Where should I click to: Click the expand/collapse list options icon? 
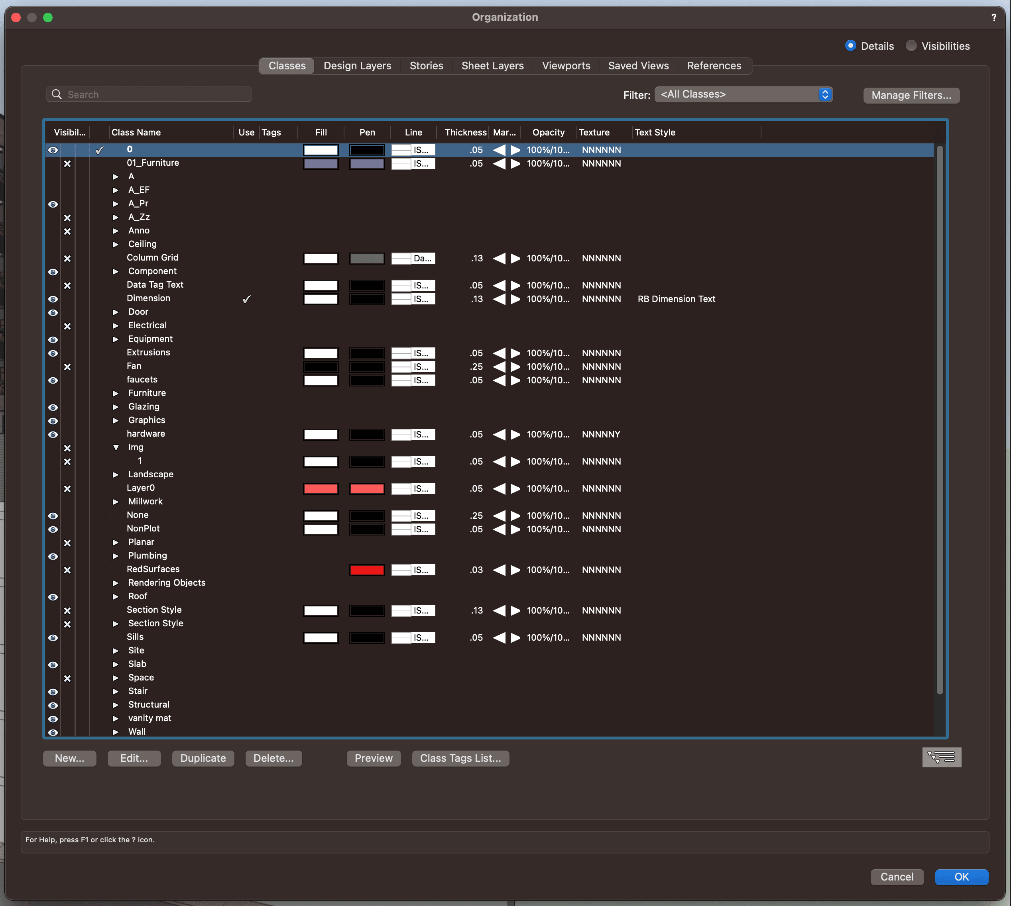(x=941, y=758)
